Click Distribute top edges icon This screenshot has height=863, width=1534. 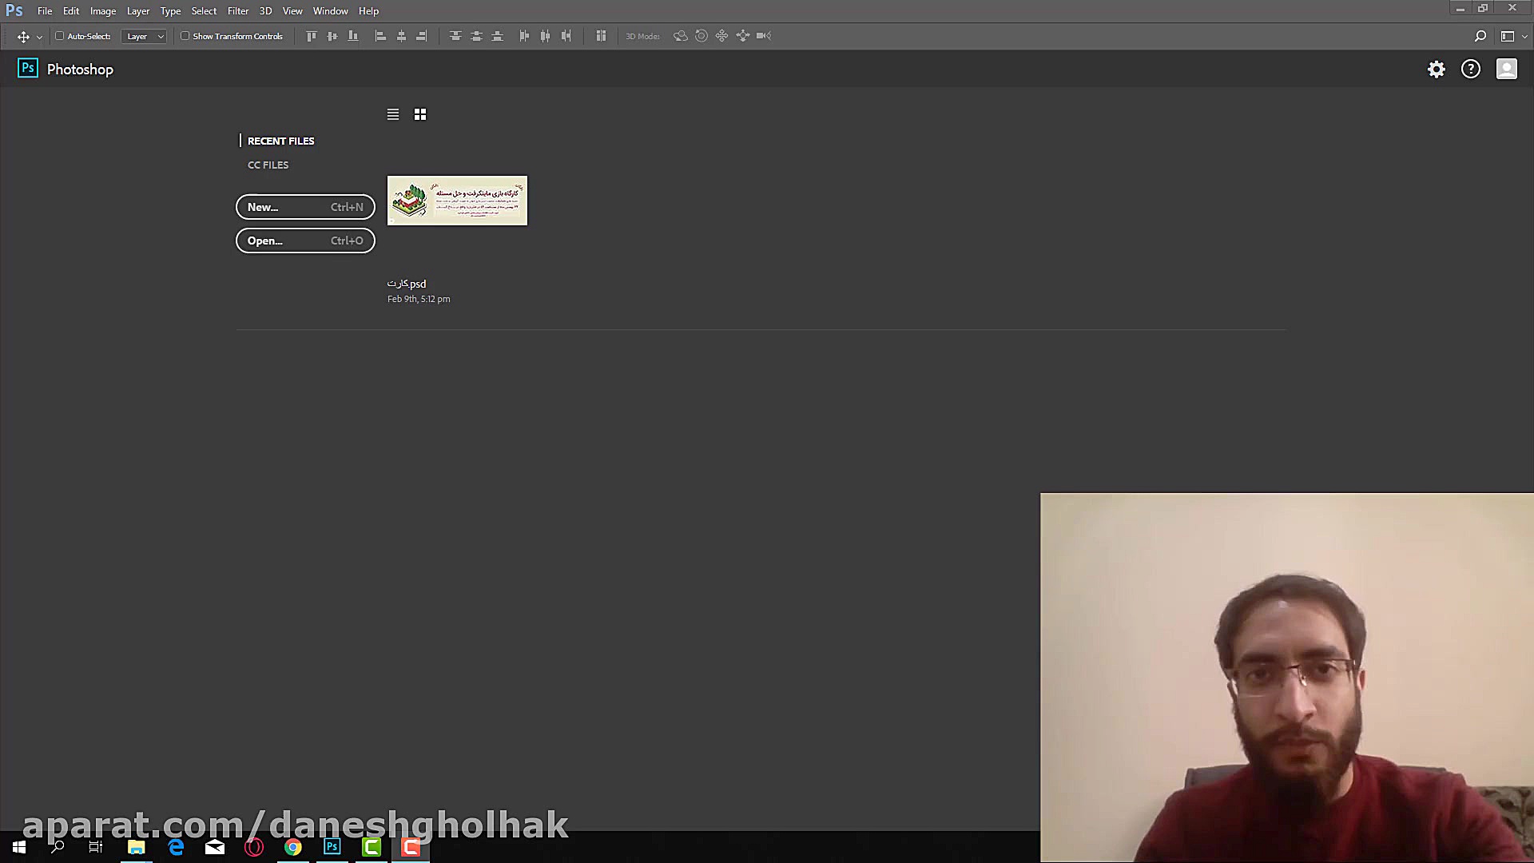coord(455,36)
